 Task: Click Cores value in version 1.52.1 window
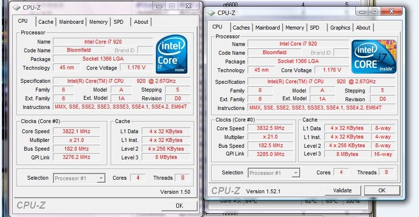coord(341,172)
